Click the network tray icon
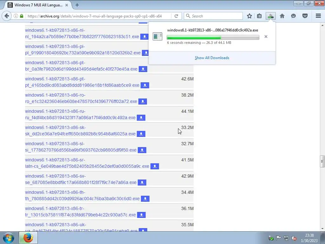The image size is (325, 244). pyautogui.click(x=286, y=238)
